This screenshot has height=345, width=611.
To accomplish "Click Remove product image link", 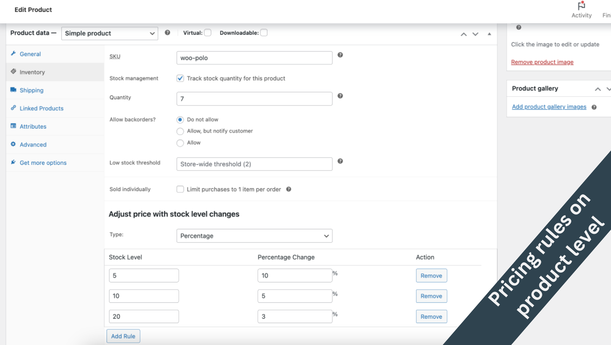I will (542, 62).
